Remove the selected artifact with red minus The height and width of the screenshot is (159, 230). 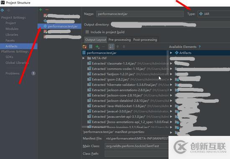pos(47,10)
